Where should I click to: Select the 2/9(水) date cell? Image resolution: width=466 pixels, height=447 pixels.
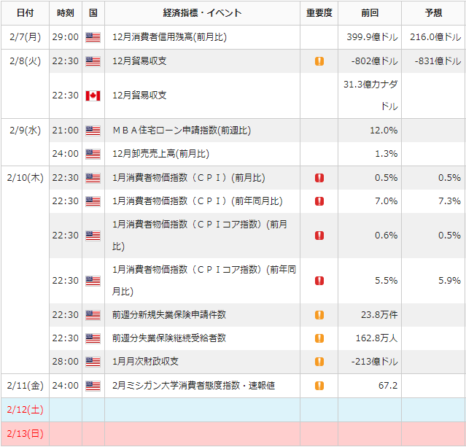click(25, 142)
